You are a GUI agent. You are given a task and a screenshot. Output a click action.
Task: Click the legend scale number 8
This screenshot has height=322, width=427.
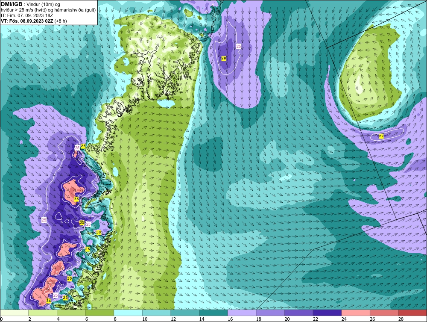(115, 319)
